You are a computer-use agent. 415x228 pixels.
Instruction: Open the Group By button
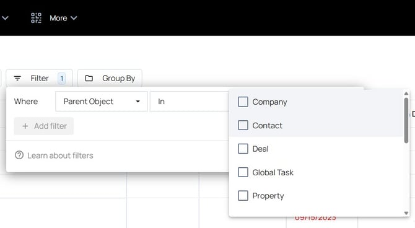click(110, 79)
